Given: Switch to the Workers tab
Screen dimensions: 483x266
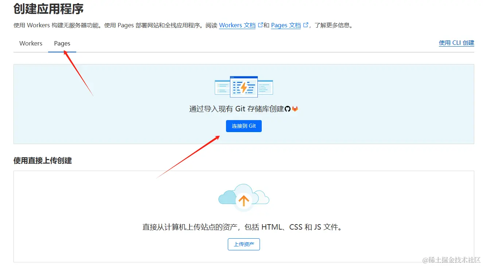Looking at the screenshot, I should click(x=31, y=43).
